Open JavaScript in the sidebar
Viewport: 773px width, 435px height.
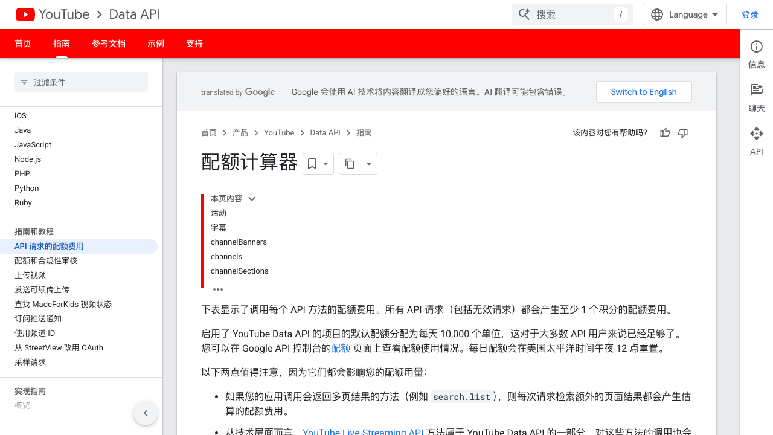(33, 145)
